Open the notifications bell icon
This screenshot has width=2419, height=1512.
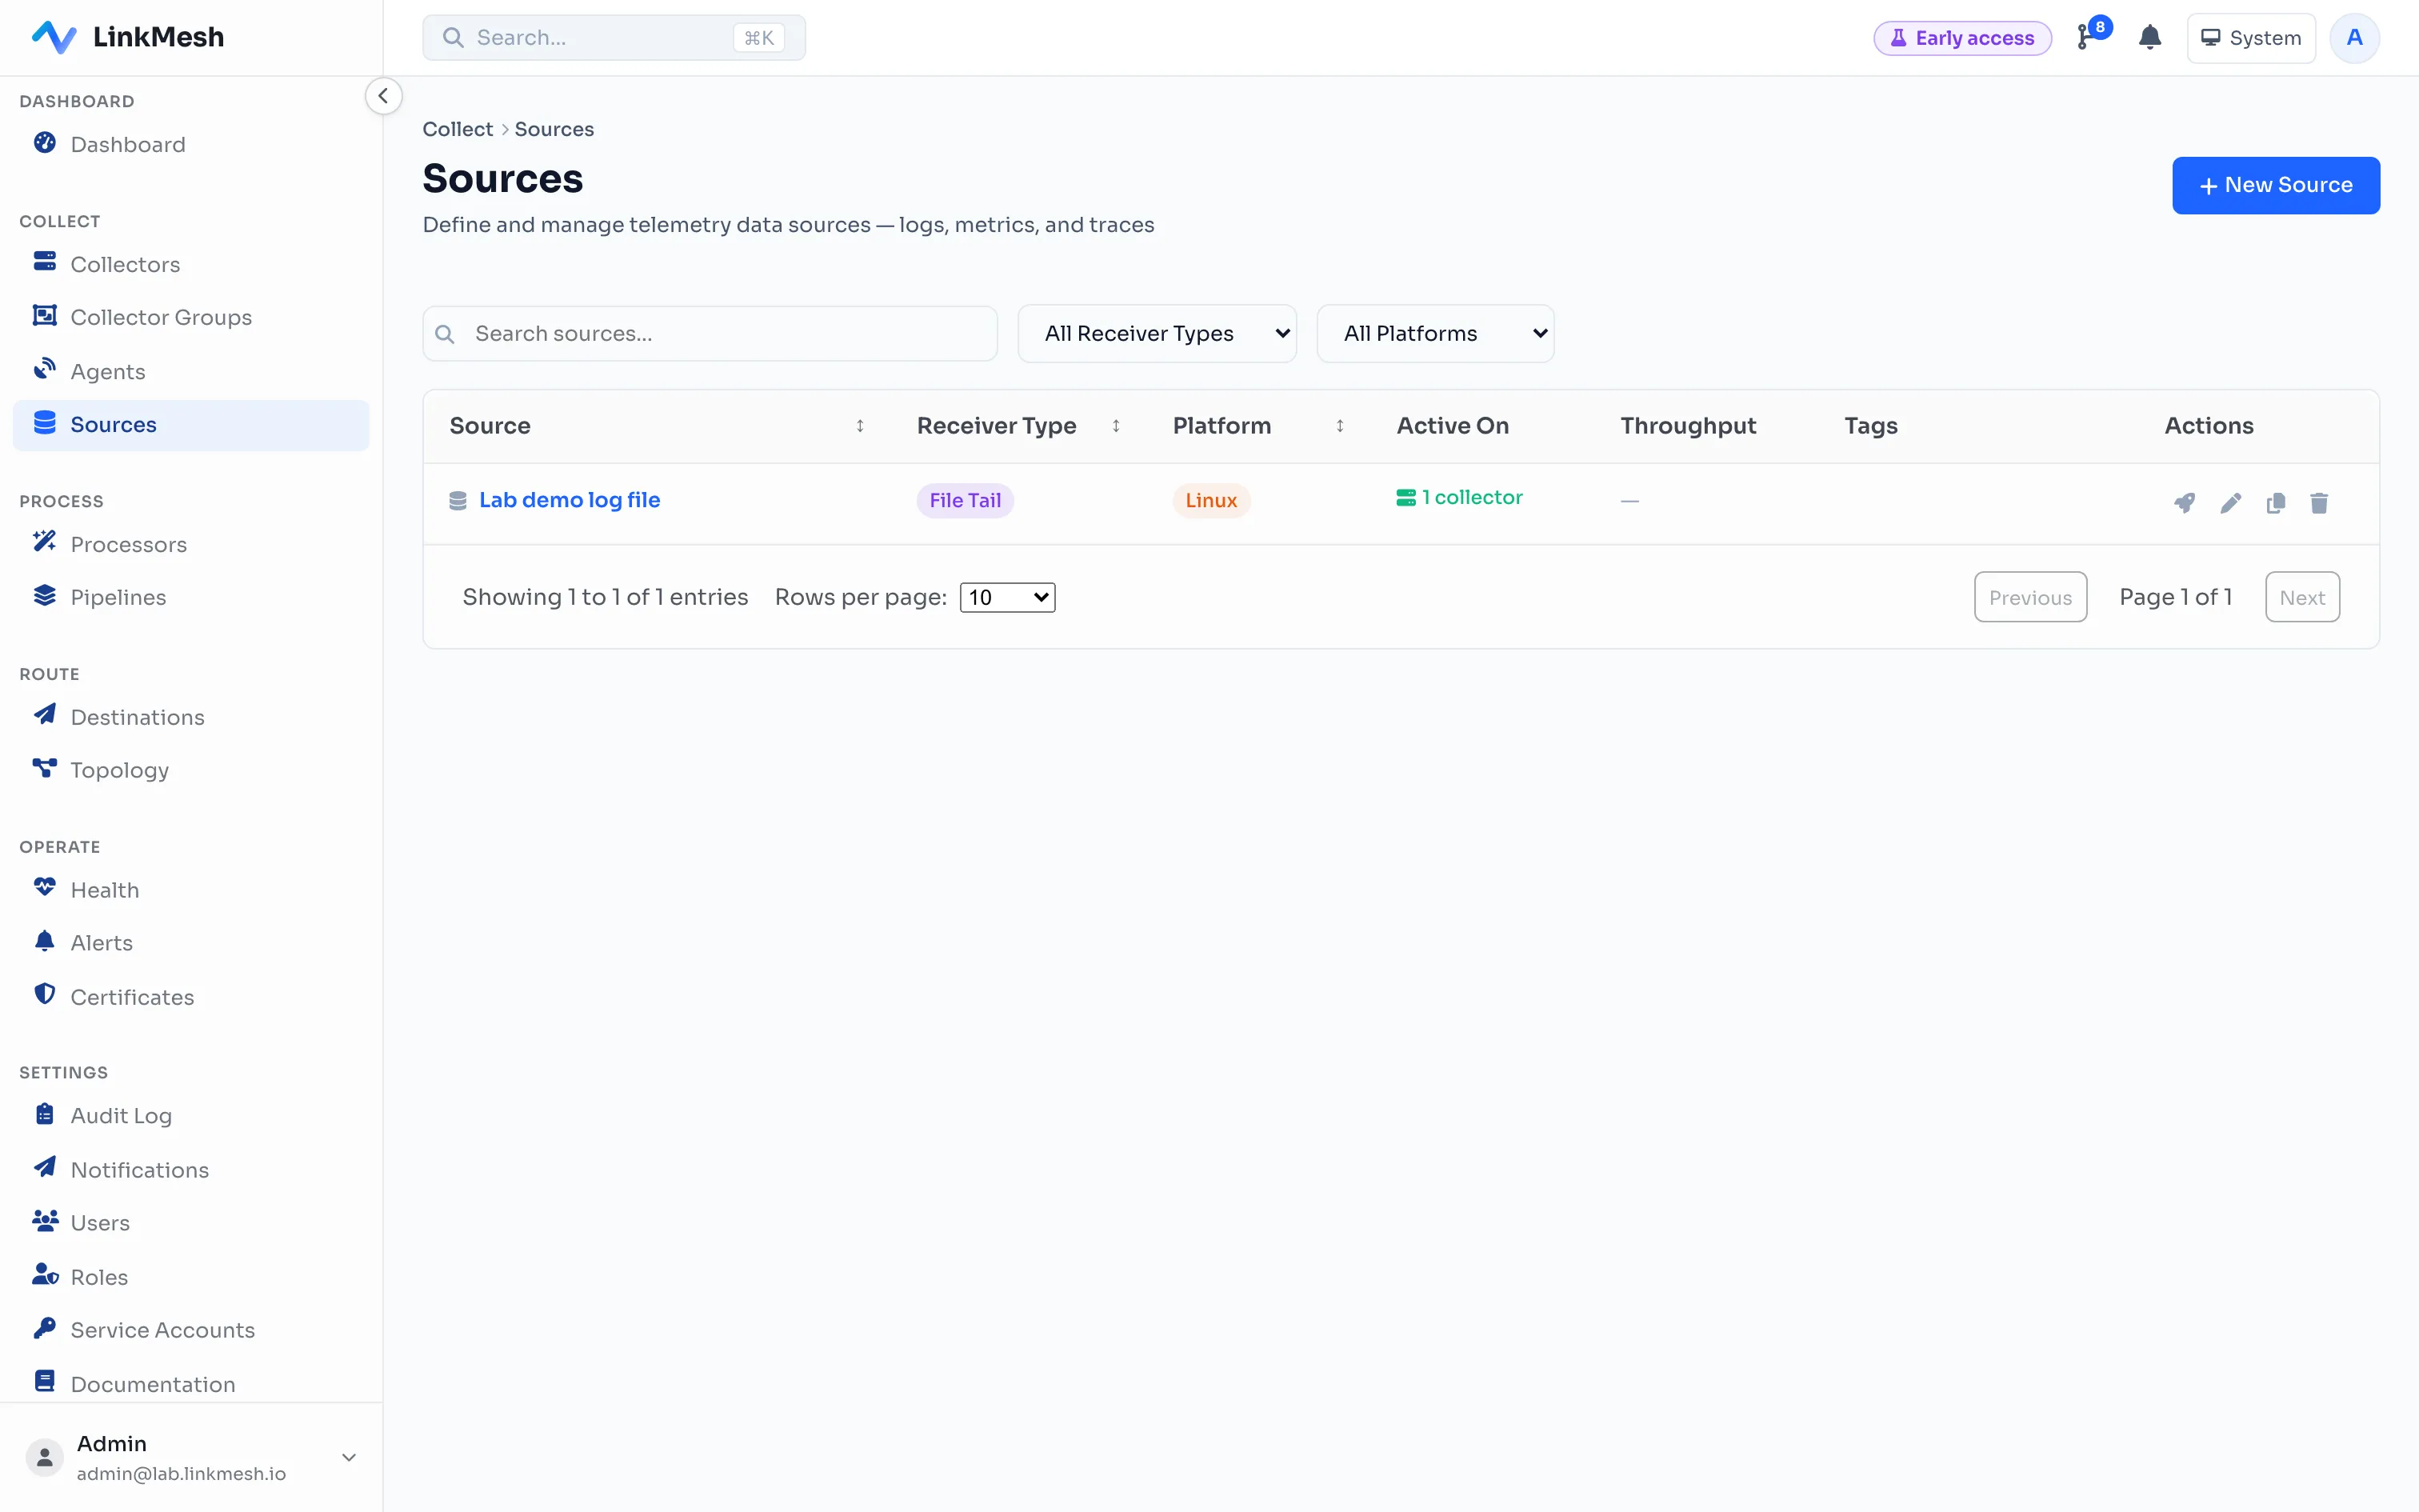(2149, 38)
